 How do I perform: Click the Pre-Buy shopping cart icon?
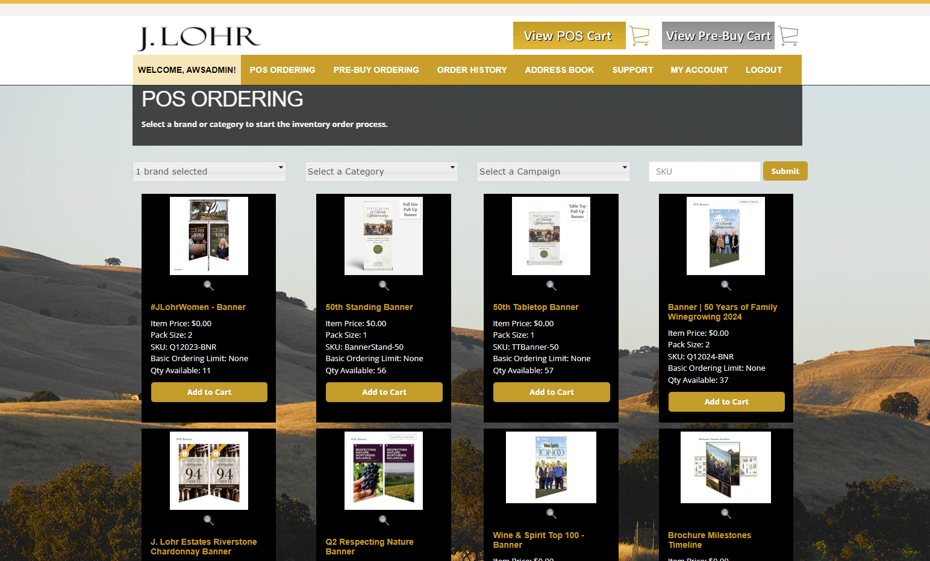(788, 36)
